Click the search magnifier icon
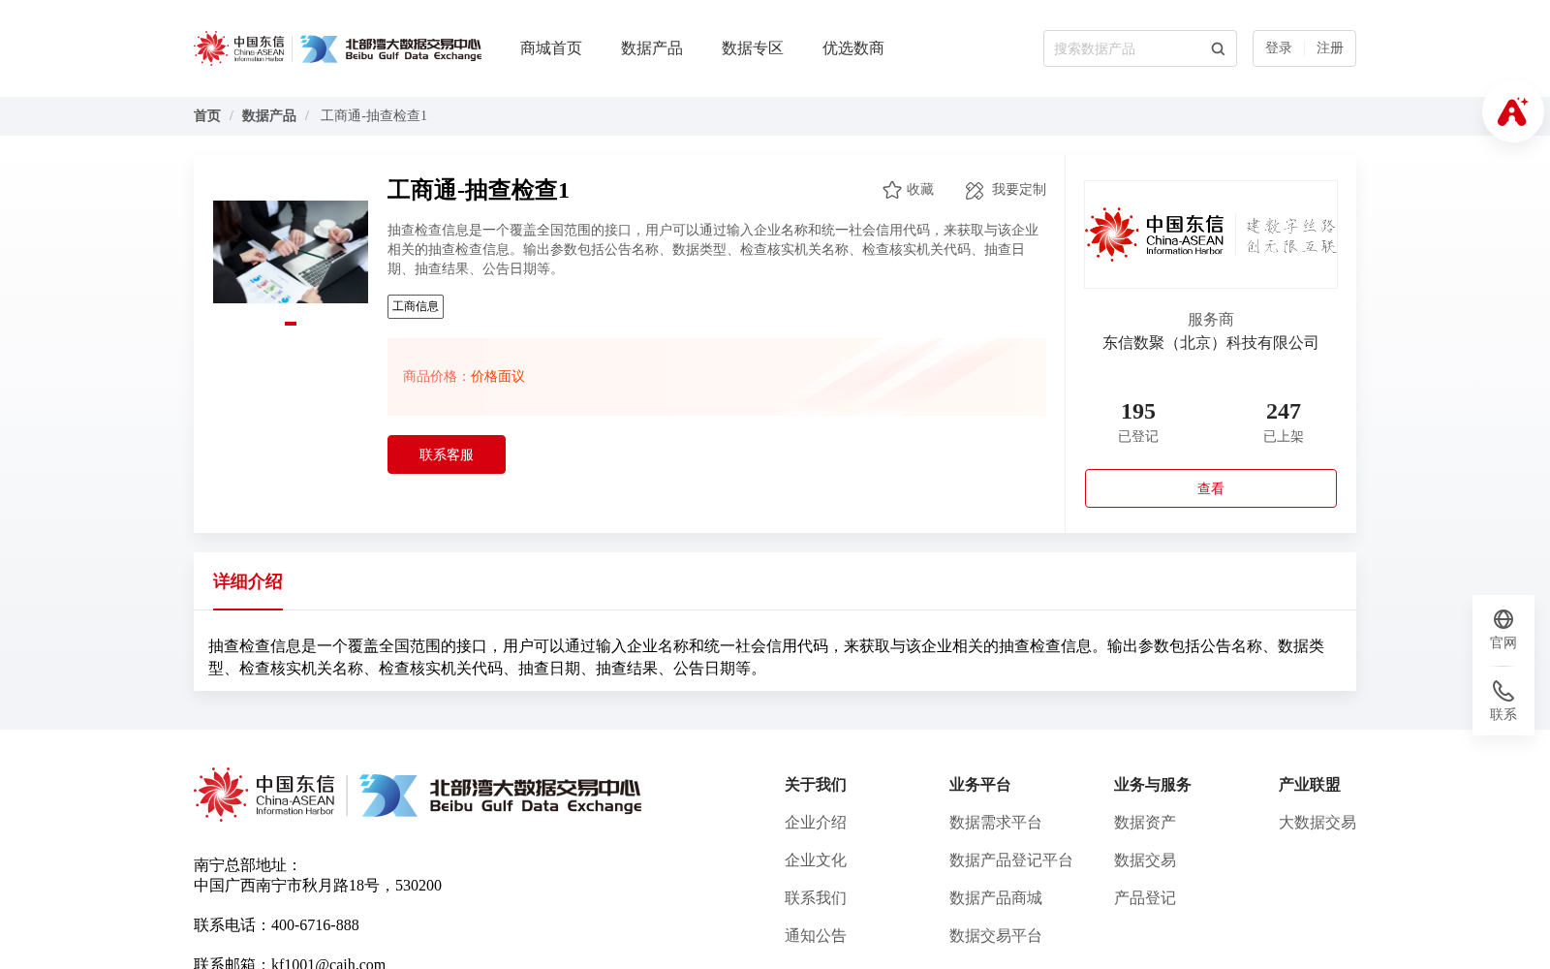The height and width of the screenshot is (969, 1550). (x=1218, y=48)
